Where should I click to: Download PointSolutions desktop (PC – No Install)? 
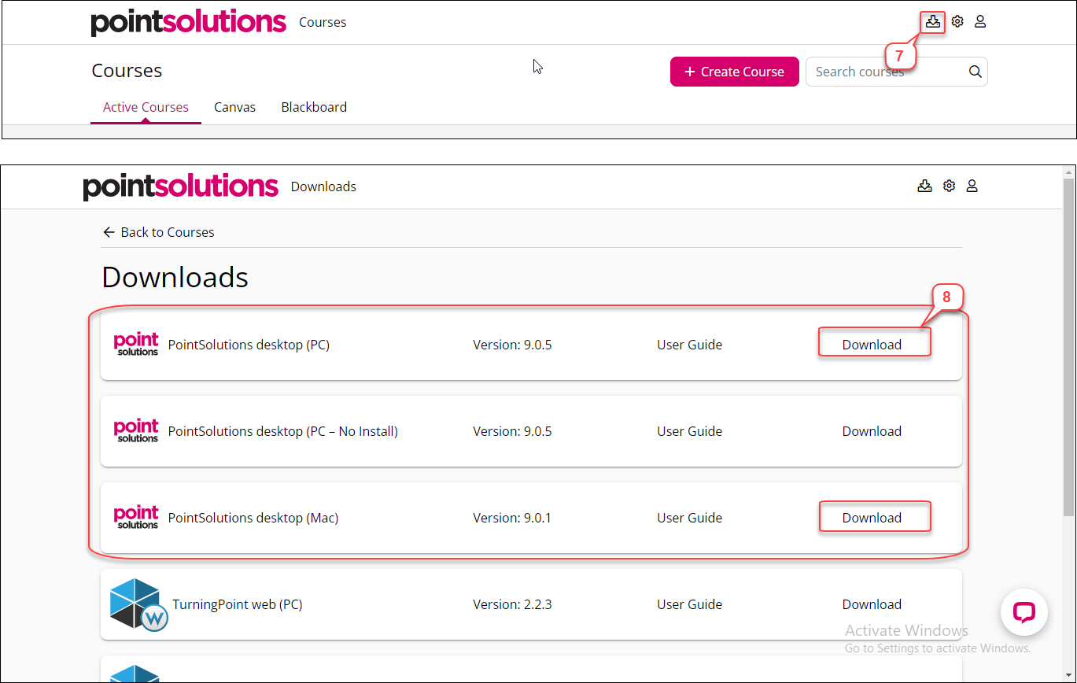(x=872, y=431)
